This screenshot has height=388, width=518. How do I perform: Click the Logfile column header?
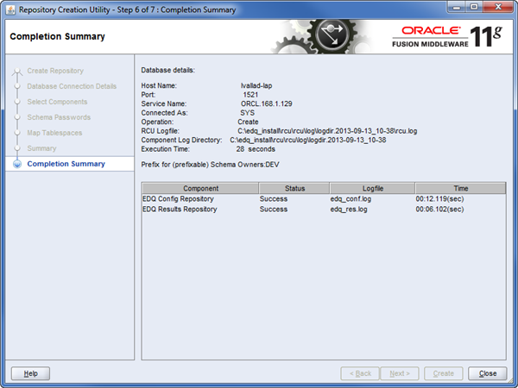tap(372, 188)
